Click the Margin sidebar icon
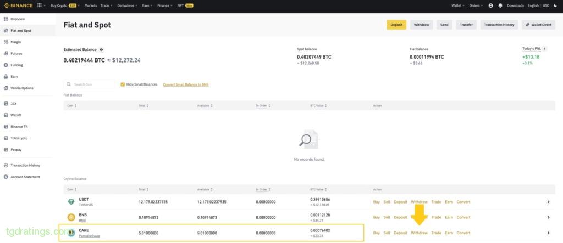563x243 pixels. pos(5,42)
